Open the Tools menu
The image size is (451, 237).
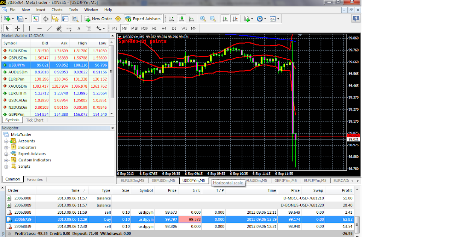(74, 10)
